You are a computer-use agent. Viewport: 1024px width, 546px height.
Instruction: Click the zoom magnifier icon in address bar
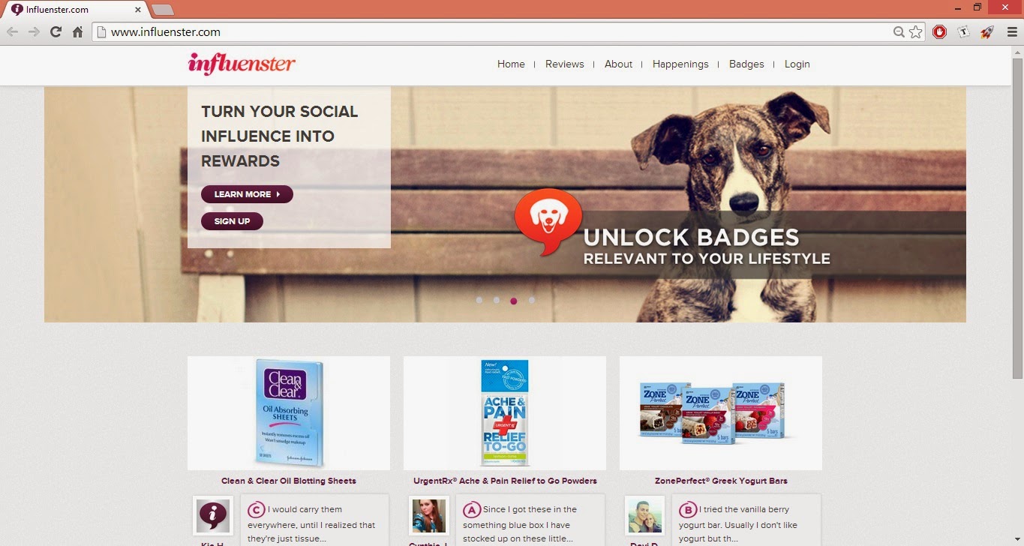pos(899,32)
